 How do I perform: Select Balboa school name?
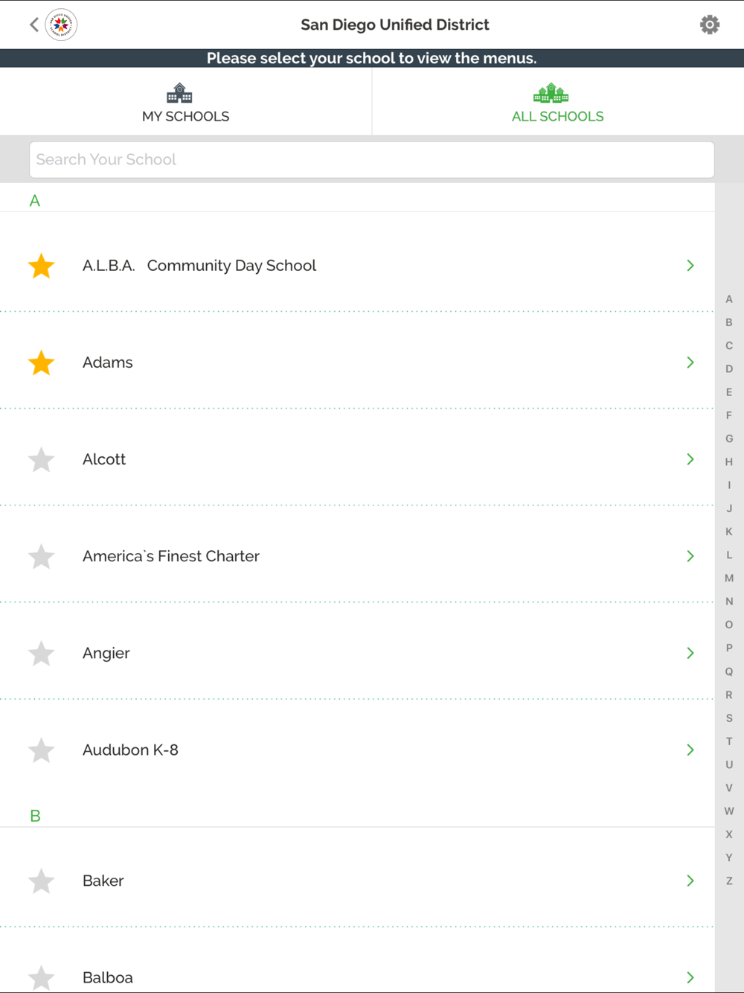coord(108,977)
